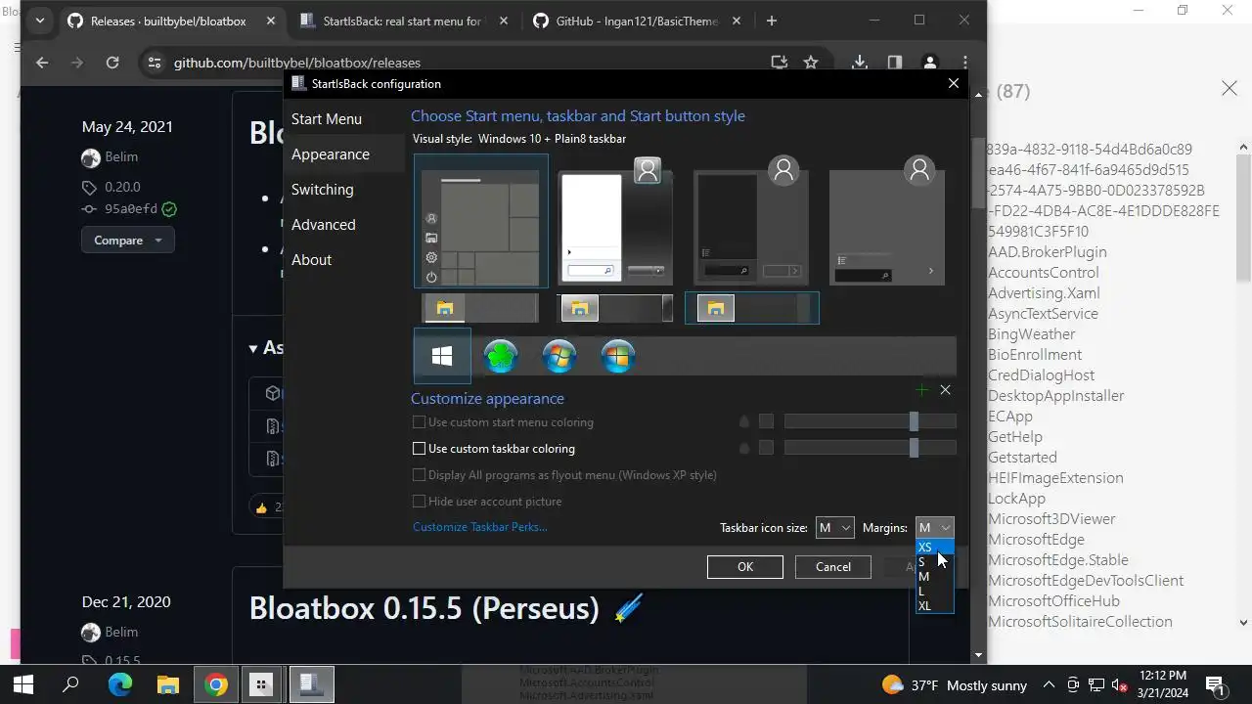Open the 0.20.0 tag link
Image resolution: width=1252 pixels, height=704 pixels.
point(122,187)
